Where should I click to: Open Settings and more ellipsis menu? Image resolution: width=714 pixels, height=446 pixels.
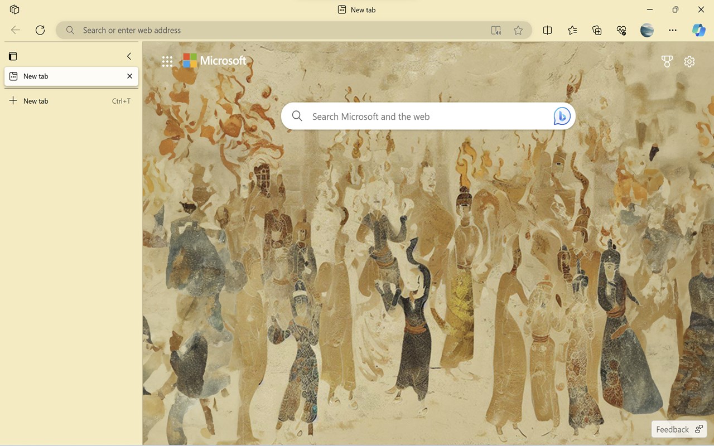[x=673, y=30]
